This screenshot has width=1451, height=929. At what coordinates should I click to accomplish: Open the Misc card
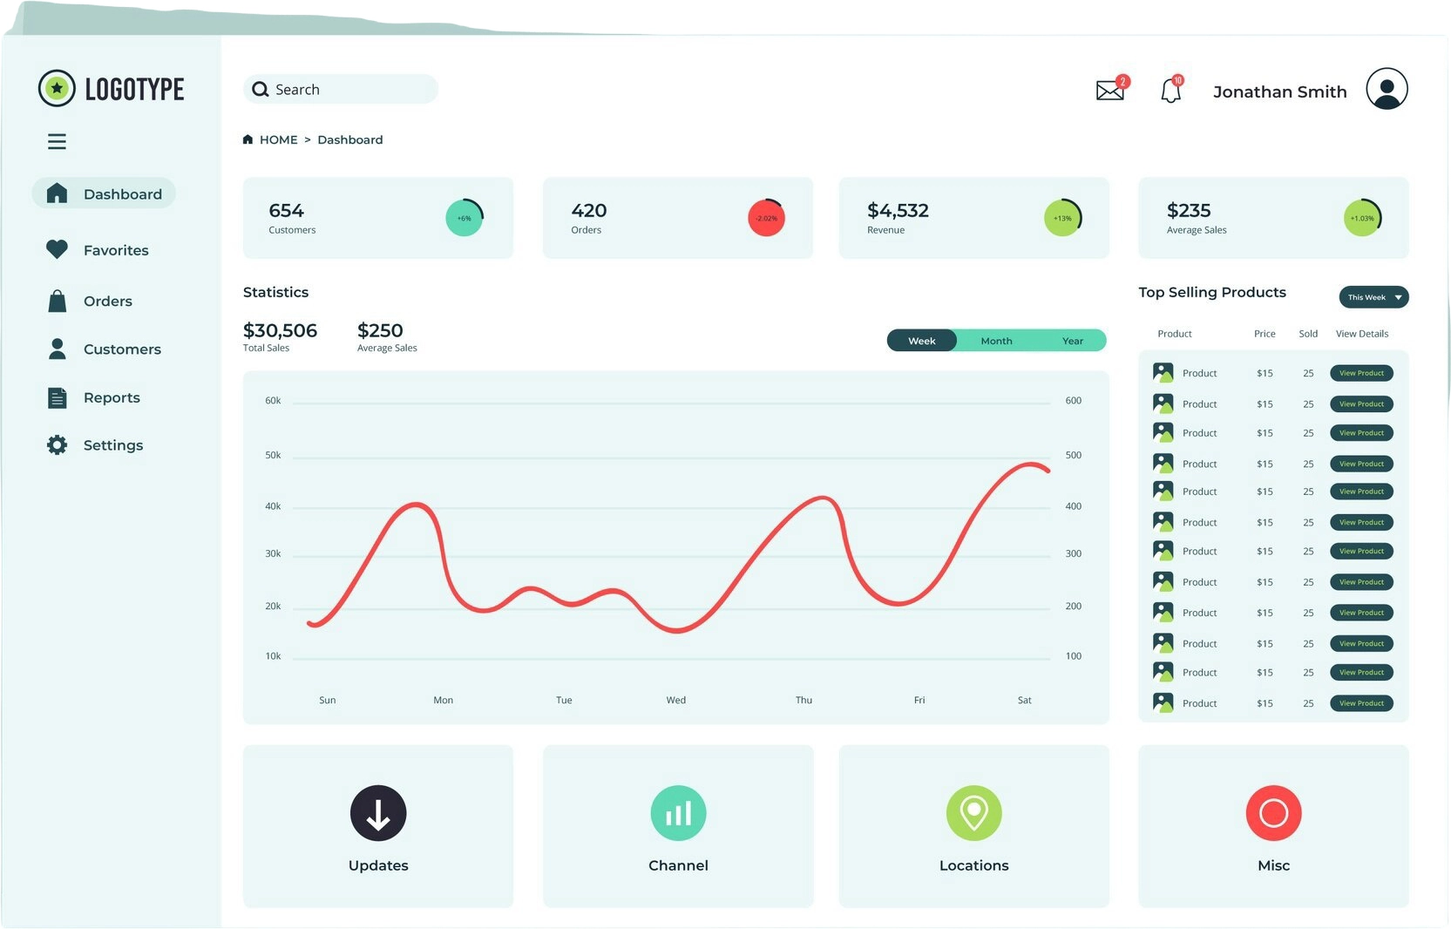coord(1273,826)
